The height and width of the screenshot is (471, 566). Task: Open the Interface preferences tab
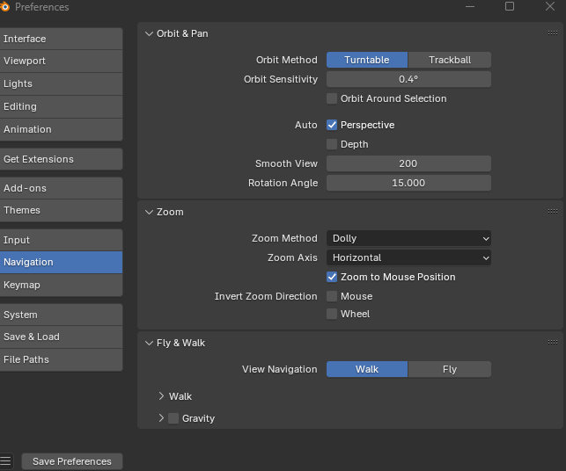(61, 39)
